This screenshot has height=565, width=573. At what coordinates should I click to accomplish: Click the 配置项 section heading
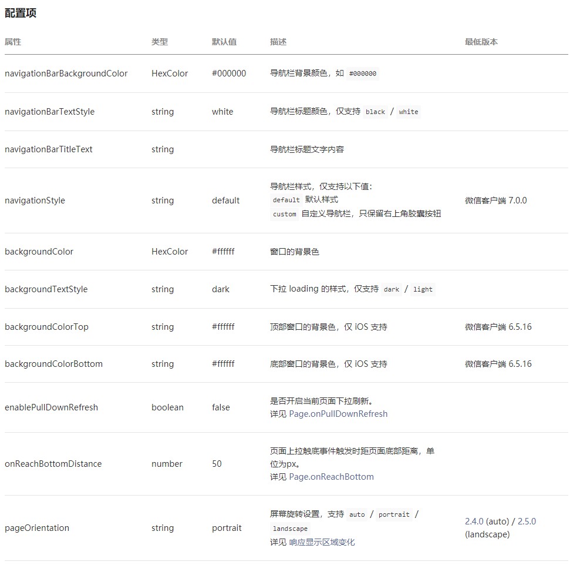point(21,13)
